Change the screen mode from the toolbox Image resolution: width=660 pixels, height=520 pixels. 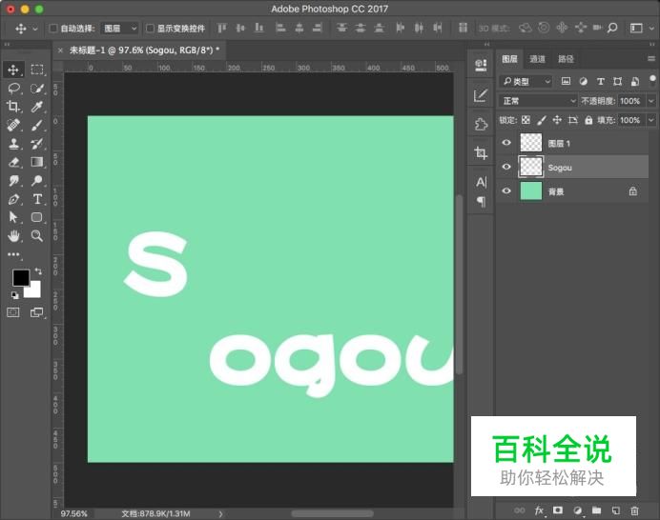coord(37,312)
